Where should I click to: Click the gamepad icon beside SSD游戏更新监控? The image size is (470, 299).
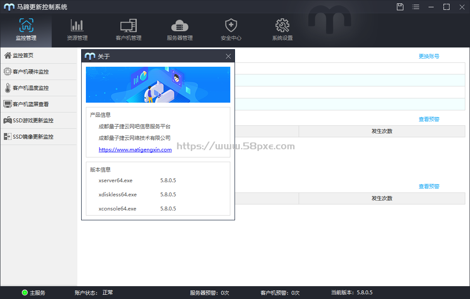click(8, 120)
